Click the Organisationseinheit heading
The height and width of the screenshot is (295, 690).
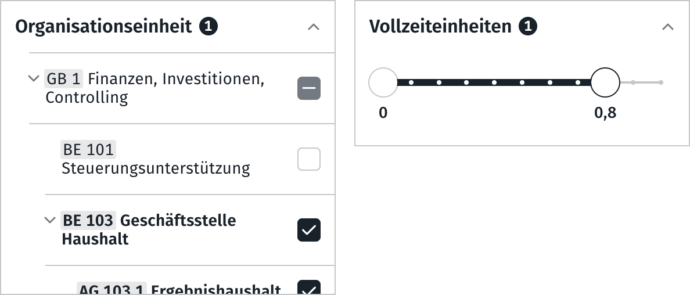click(103, 27)
